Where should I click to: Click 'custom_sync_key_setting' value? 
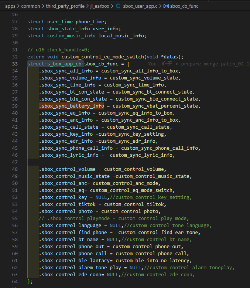point(131,134)
